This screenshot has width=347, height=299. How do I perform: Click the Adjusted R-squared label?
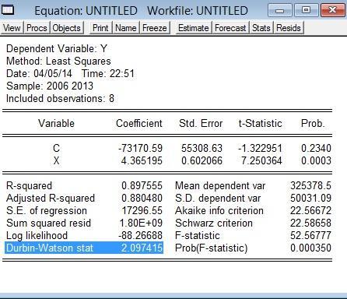(51, 198)
